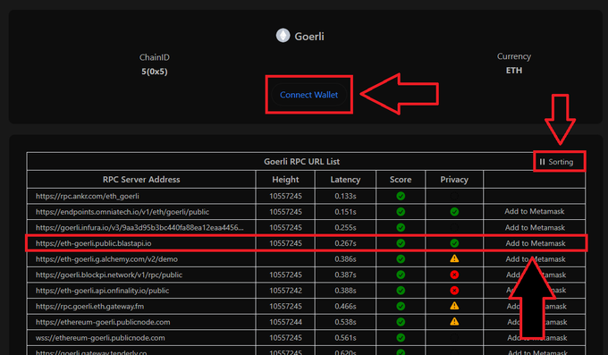Click the 0.538s latency value

pyautogui.click(x=345, y=322)
